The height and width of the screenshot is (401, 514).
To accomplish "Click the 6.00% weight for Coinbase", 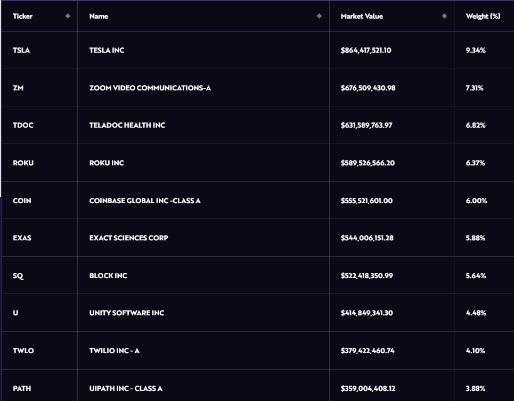I will (x=476, y=200).
